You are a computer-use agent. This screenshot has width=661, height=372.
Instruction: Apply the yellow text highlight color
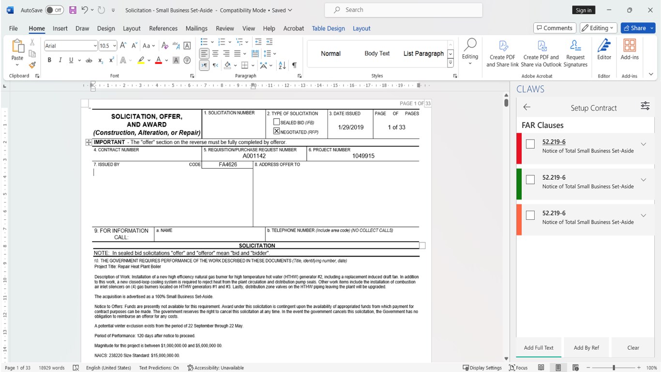(141, 61)
